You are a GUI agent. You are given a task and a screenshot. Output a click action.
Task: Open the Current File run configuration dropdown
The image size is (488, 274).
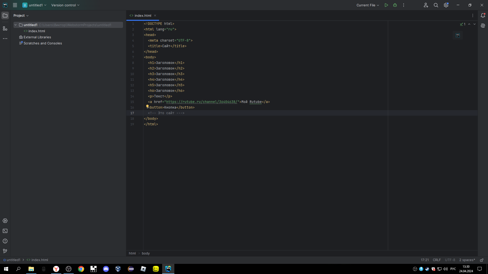click(368, 5)
